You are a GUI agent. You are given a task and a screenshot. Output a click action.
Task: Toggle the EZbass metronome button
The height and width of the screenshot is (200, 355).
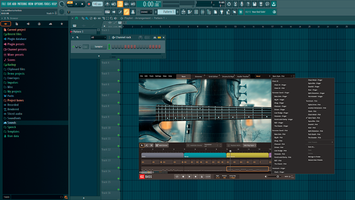point(202,177)
